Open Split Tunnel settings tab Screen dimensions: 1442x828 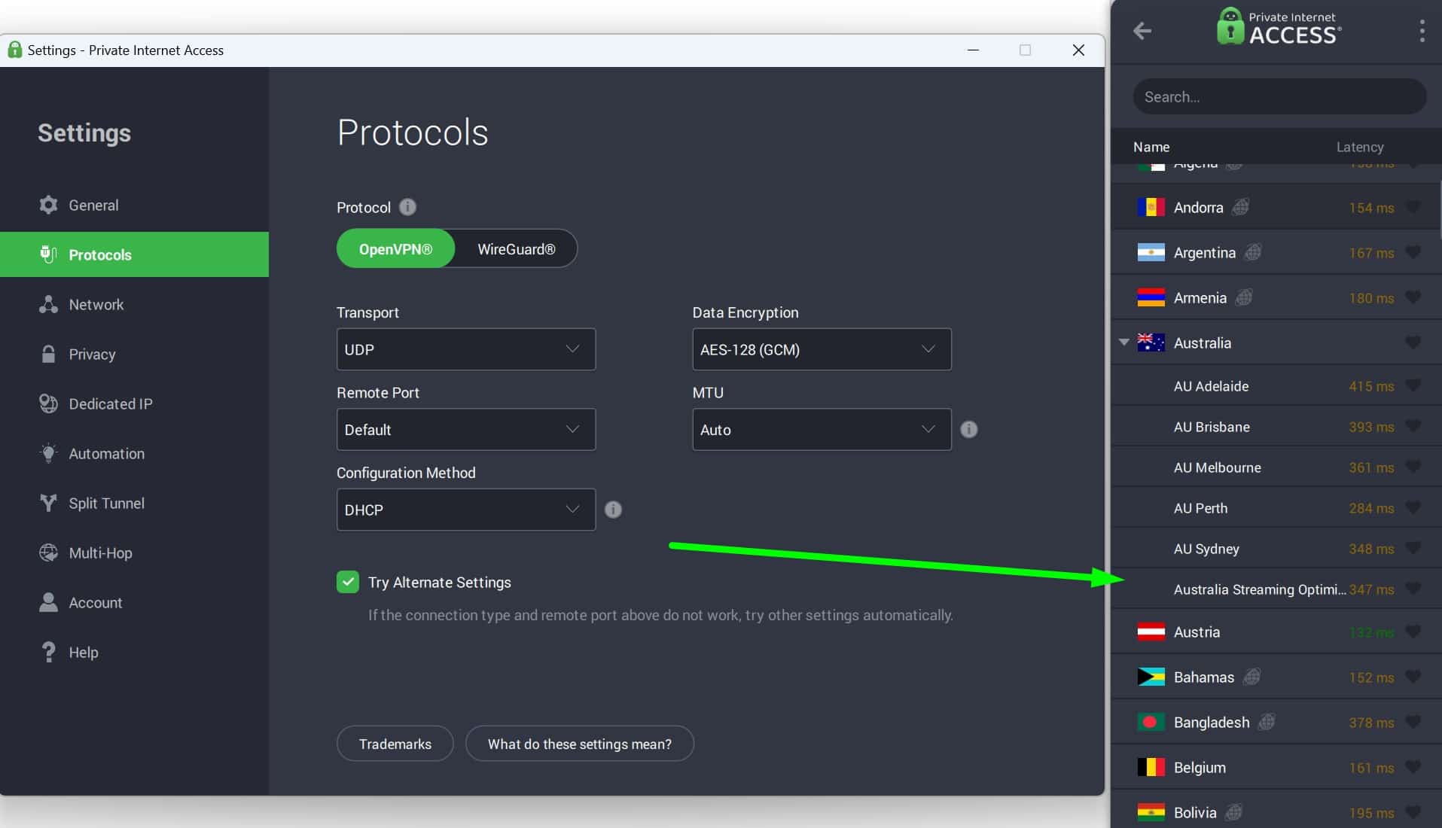click(134, 503)
